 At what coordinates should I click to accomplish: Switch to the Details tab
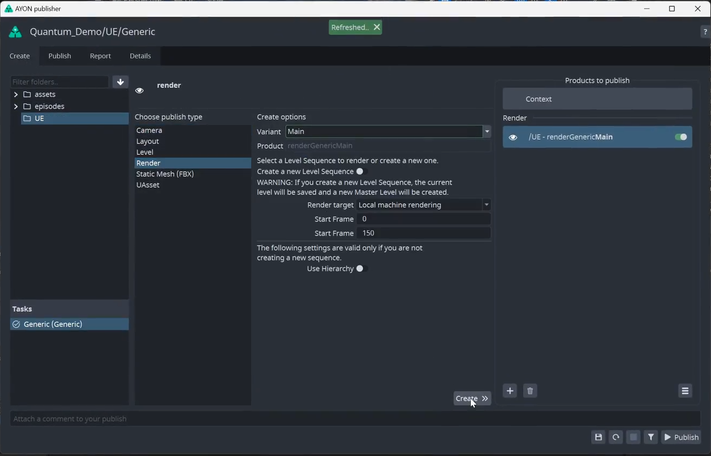point(140,56)
